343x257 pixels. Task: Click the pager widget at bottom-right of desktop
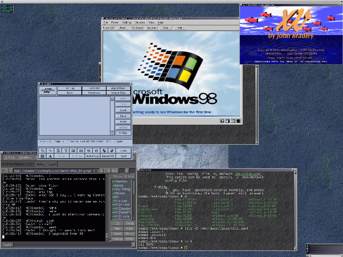click(x=324, y=250)
